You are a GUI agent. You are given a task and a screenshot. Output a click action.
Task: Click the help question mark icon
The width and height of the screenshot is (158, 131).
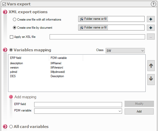pos(153,4)
